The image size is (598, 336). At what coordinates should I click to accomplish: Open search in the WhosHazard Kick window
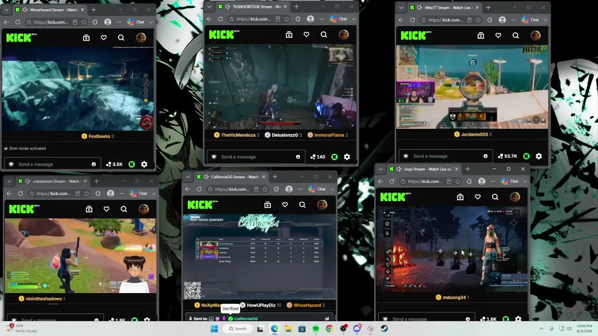click(121, 38)
